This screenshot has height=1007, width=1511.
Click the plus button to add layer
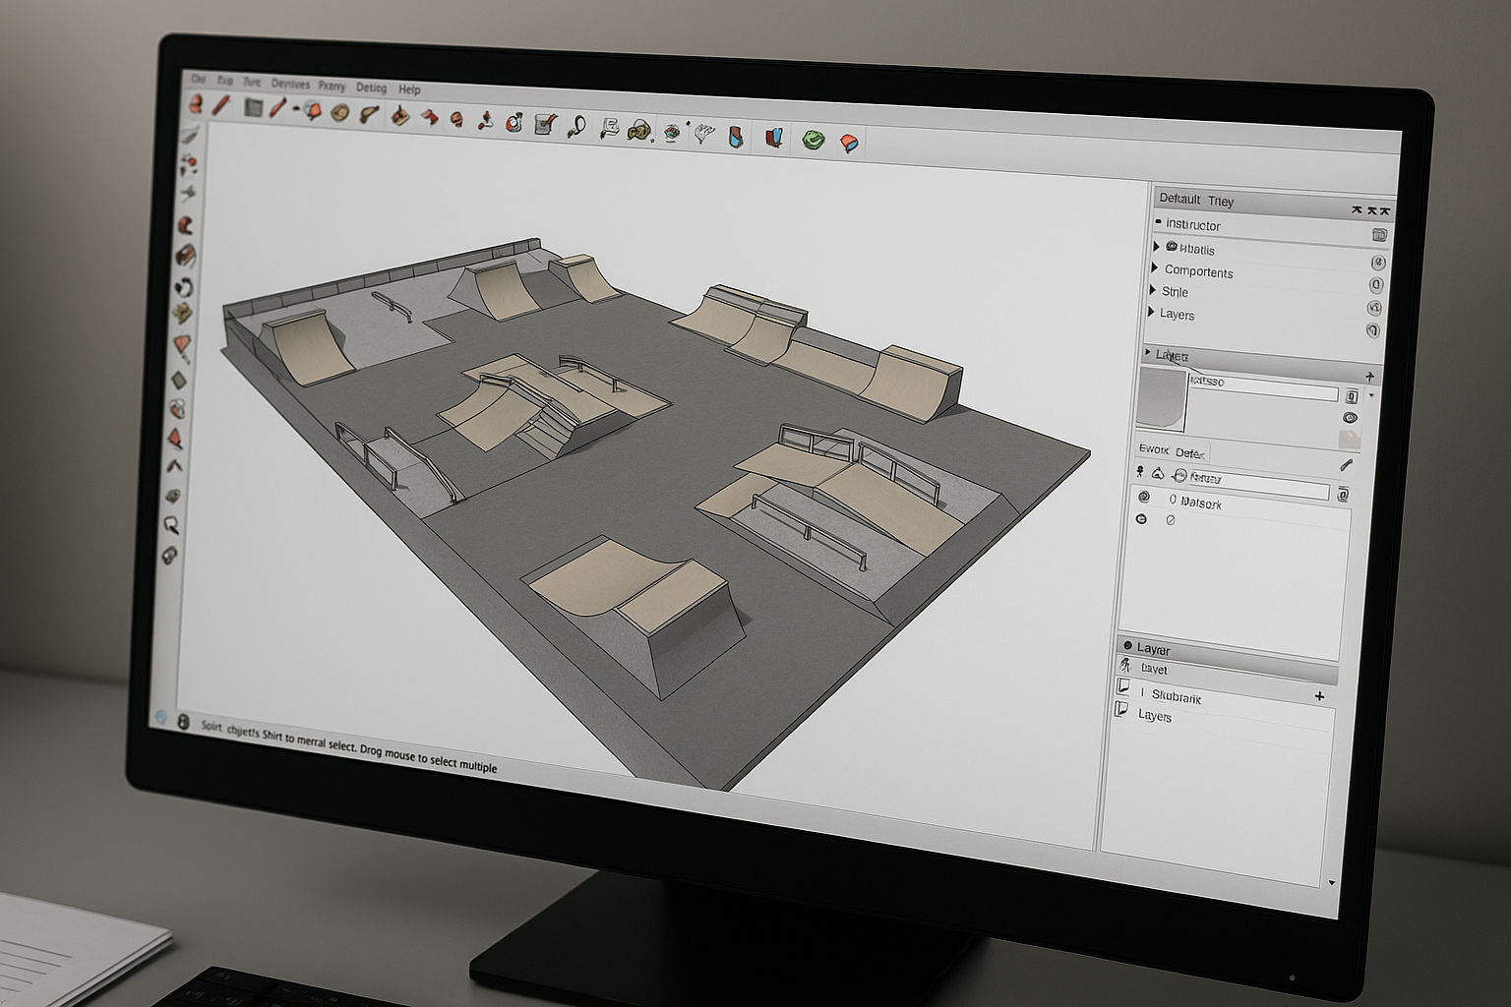(1319, 696)
